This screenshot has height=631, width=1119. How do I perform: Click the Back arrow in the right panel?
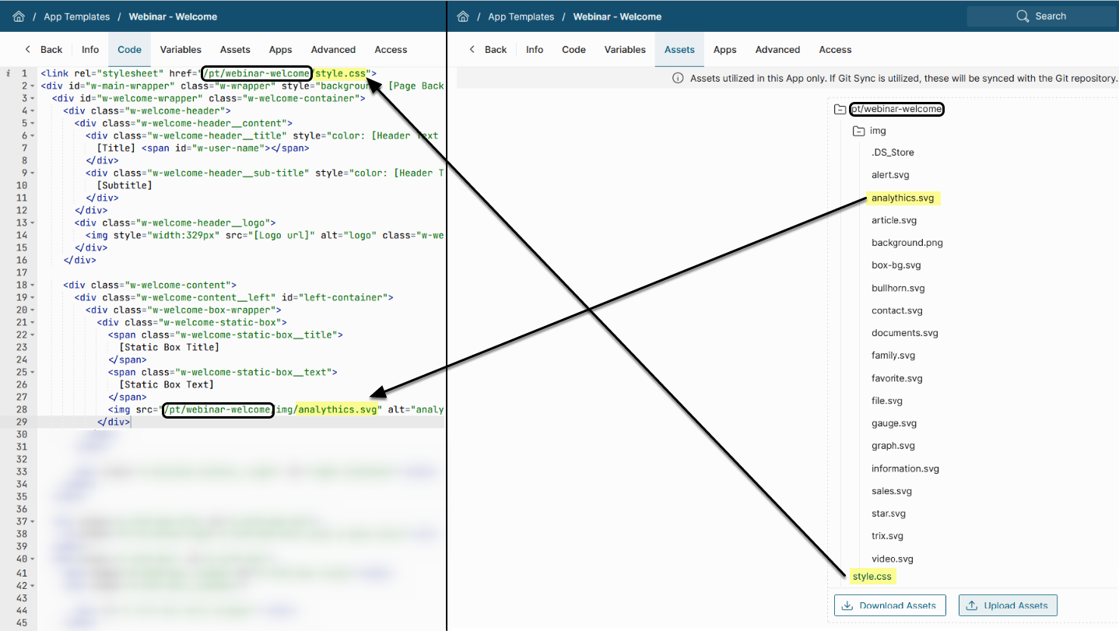tap(472, 49)
